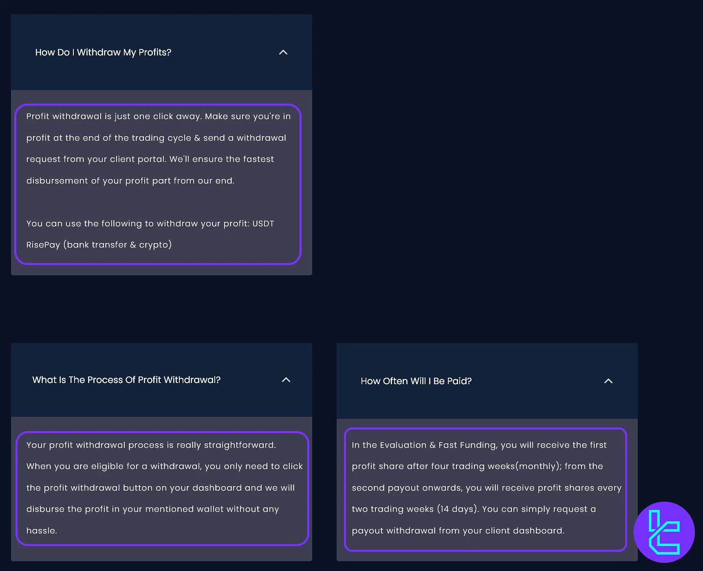The height and width of the screenshot is (571, 703).
Task: Click the purple logo icon in the corner
Action: tap(664, 532)
